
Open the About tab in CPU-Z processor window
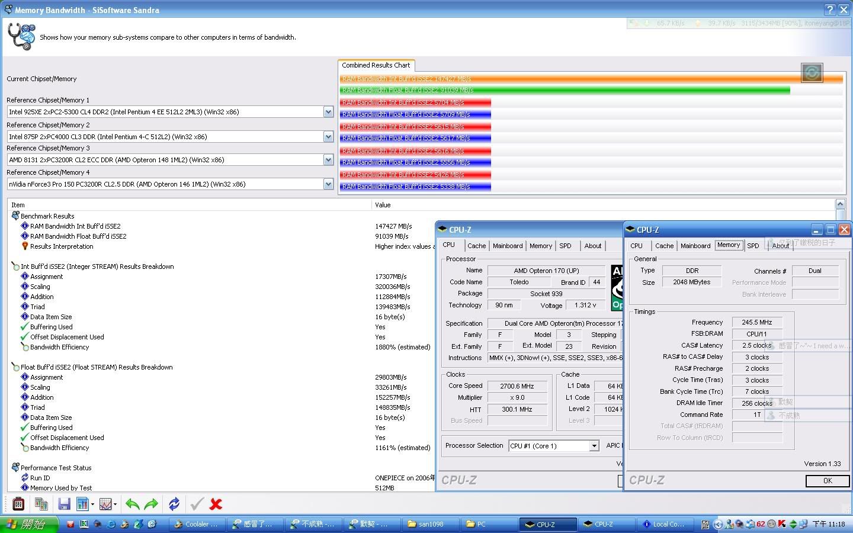pos(593,246)
